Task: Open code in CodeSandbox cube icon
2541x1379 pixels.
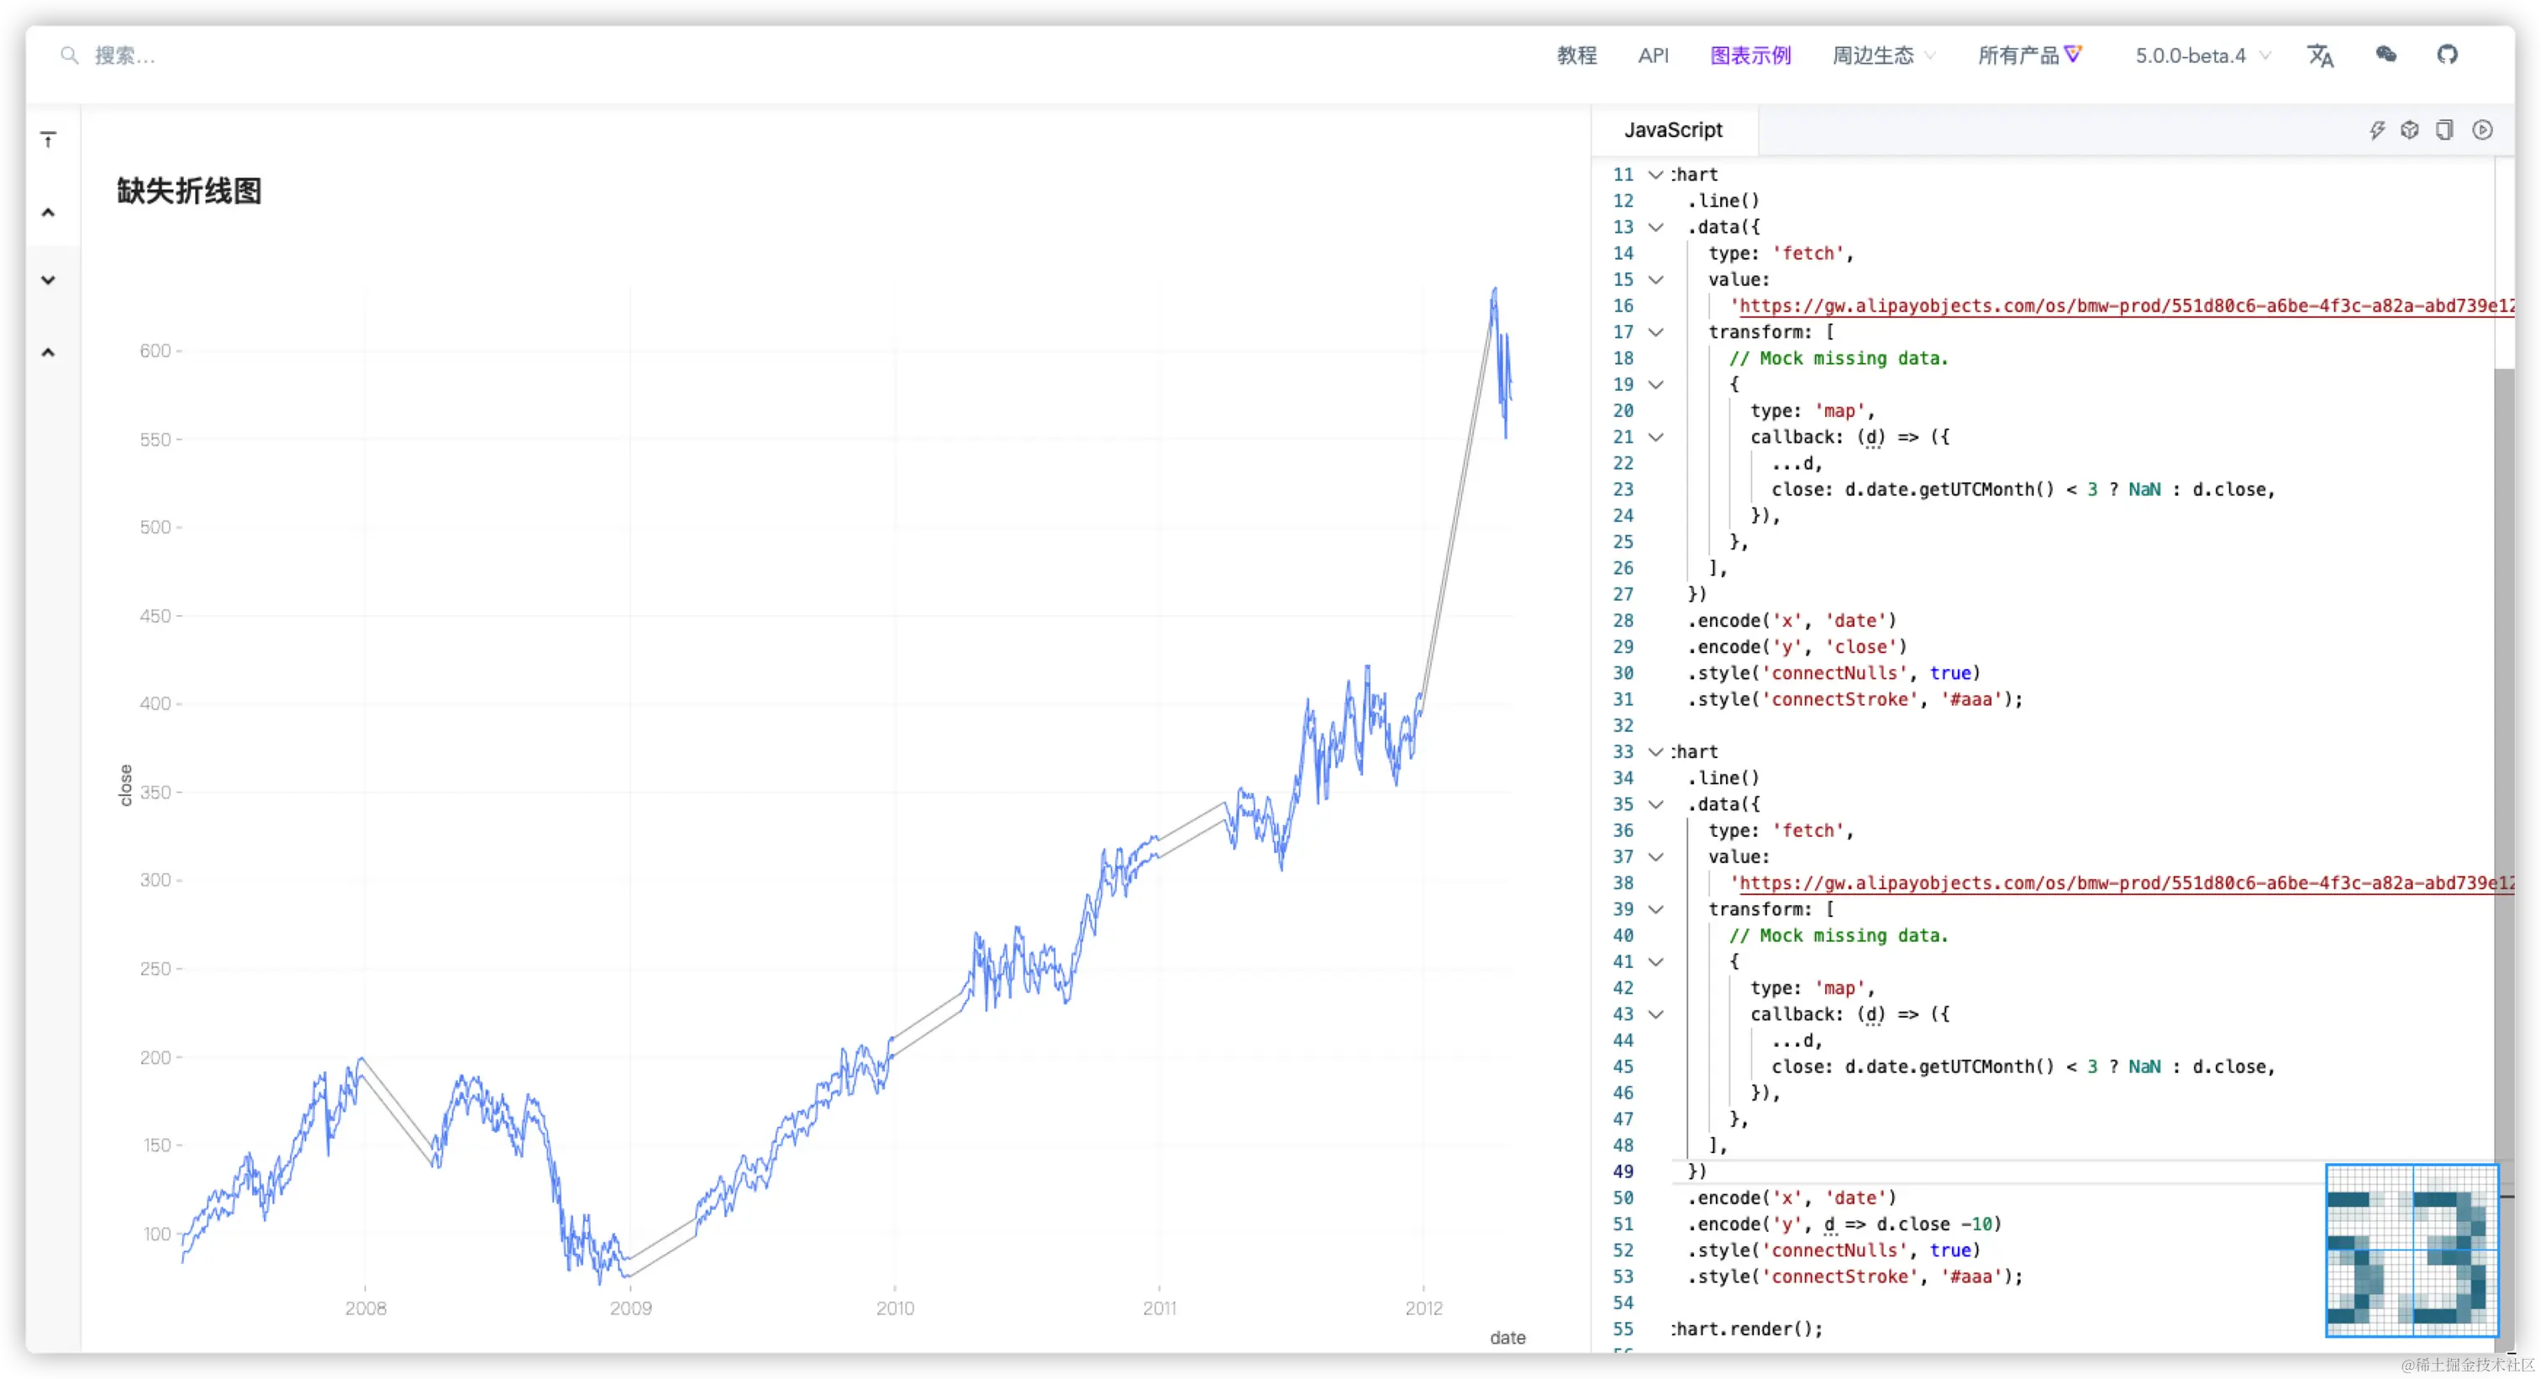Action: [x=2410, y=130]
